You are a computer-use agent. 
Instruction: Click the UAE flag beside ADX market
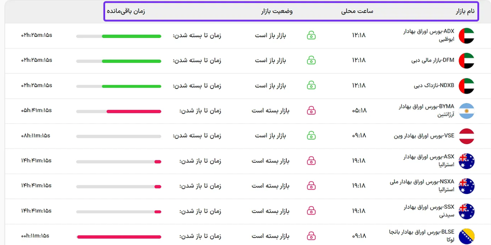pos(466,35)
